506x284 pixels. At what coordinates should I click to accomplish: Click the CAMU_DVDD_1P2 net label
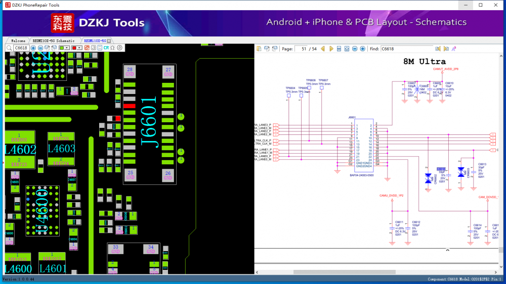392,196
